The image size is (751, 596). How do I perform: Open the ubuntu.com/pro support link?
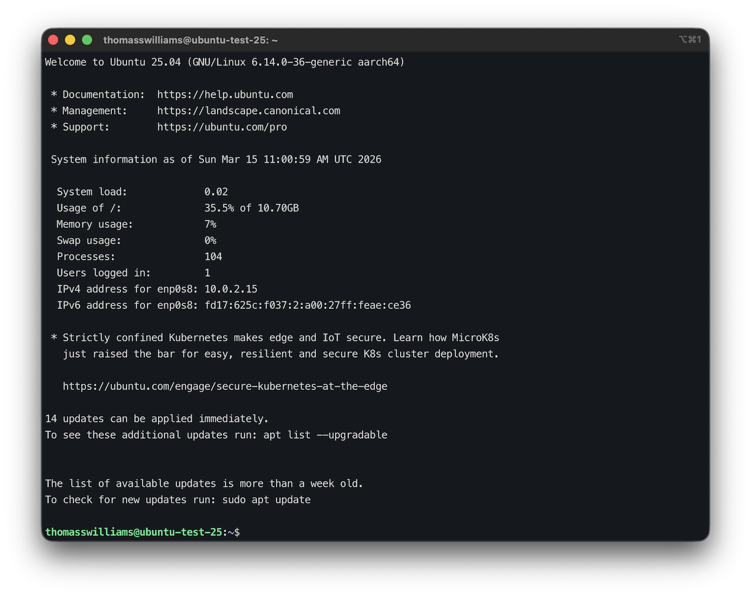pos(222,127)
